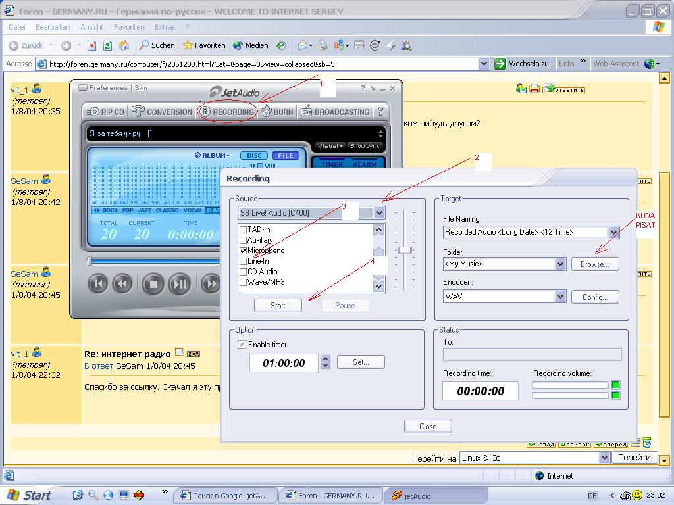The height and width of the screenshot is (505, 674).
Task: Open vit_1 profile link in first post
Action: click(20, 90)
